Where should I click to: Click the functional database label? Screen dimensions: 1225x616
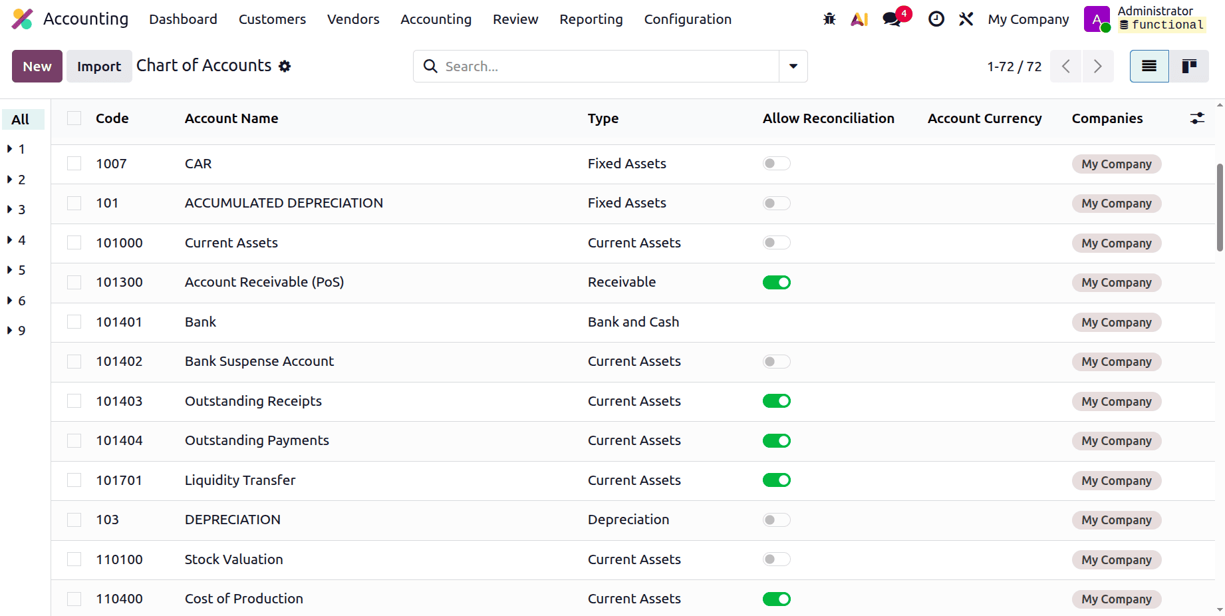click(x=1162, y=25)
